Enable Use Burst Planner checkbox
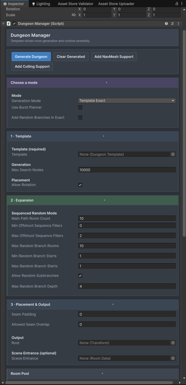186x385 pixels. pyautogui.click(x=80, y=107)
